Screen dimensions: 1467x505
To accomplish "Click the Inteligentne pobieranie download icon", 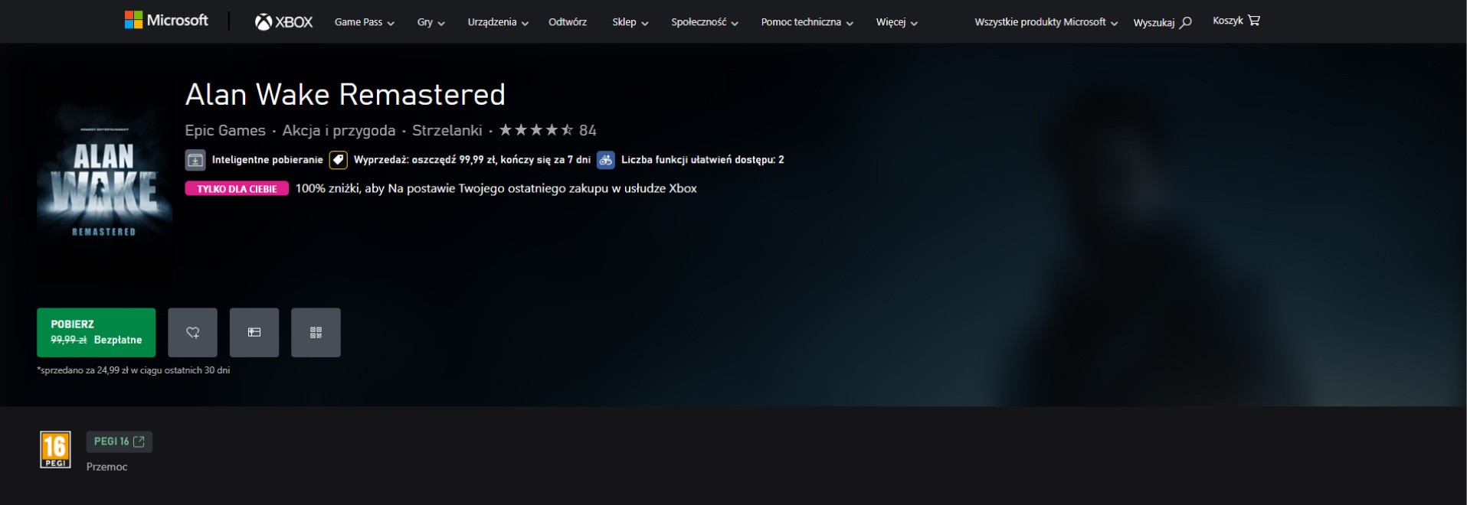I will click(195, 160).
